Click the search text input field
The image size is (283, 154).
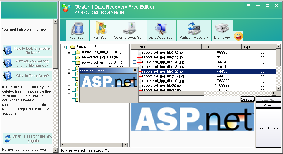tap(189, 99)
